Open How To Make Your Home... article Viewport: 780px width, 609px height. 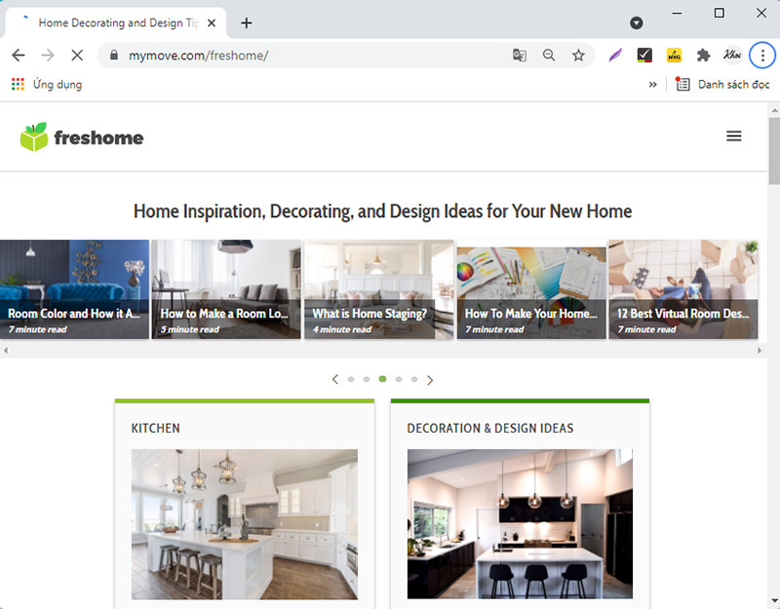(531, 289)
